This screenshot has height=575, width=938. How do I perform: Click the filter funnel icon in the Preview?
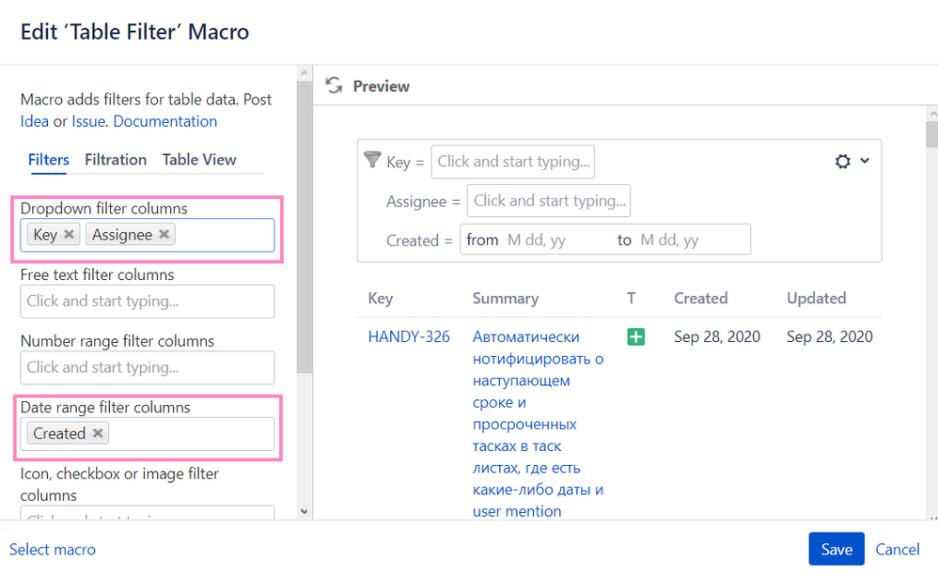[x=372, y=160]
